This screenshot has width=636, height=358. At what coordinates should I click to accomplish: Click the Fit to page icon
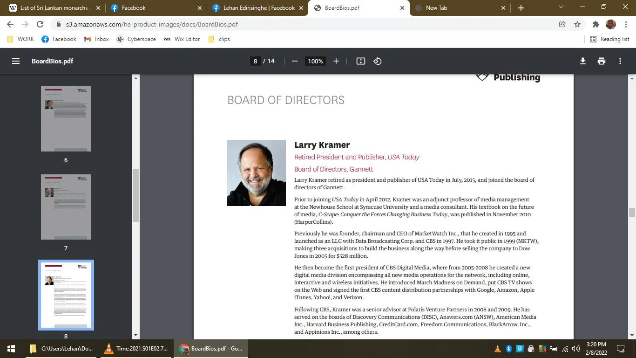point(361,61)
